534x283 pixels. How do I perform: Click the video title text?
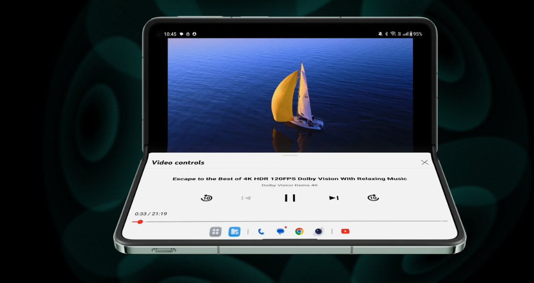(290, 179)
